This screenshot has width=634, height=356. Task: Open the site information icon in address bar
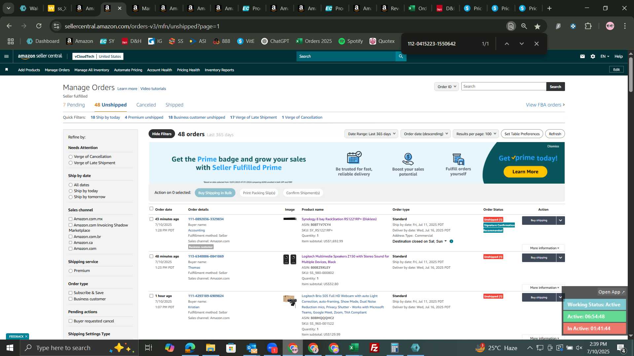click(56, 26)
